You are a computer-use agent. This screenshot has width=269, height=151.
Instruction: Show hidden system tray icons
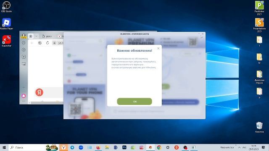pyautogui.click(x=239, y=147)
